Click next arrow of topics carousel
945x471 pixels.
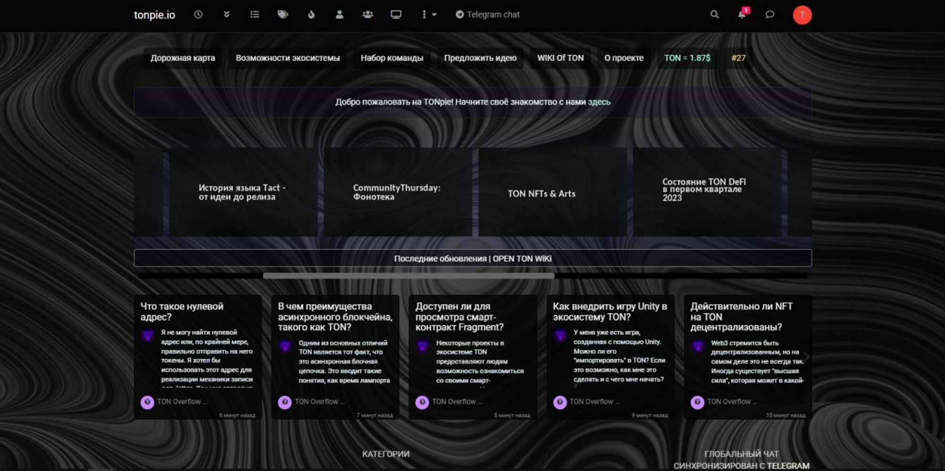click(807, 357)
